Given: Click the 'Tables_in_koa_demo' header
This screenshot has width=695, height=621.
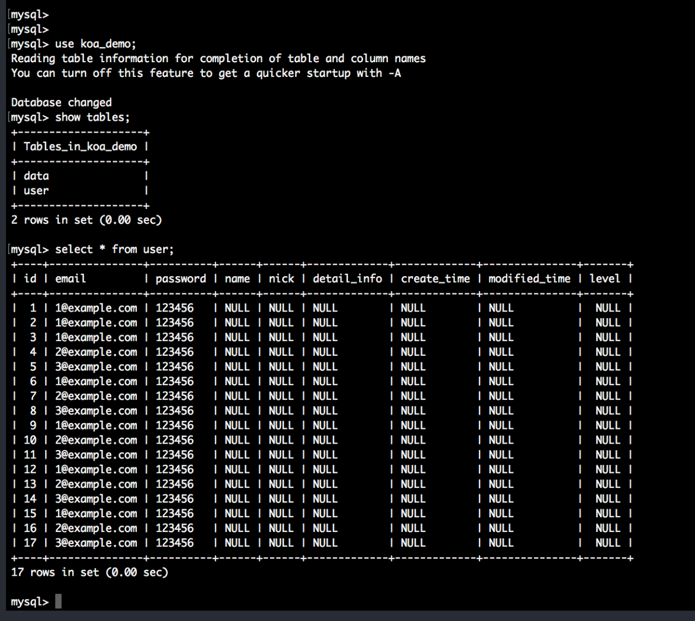Looking at the screenshot, I should point(80,146).
